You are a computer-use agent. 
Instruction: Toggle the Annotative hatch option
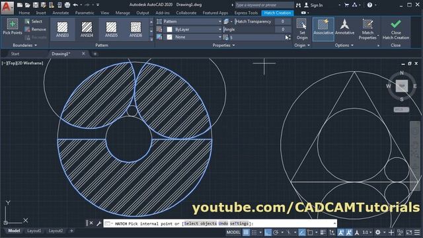pos(344,27)
